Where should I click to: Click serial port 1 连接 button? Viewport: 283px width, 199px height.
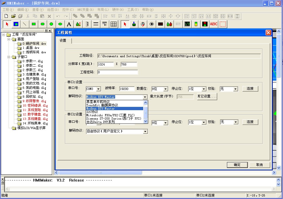[250, 89]
